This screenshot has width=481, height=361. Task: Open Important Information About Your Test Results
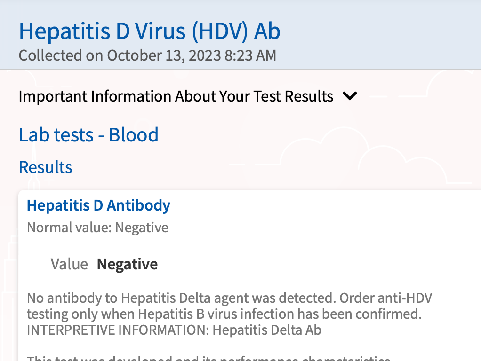(x=176, y=96)
